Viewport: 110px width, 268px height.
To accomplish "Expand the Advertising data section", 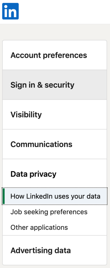I will (55, 250).
